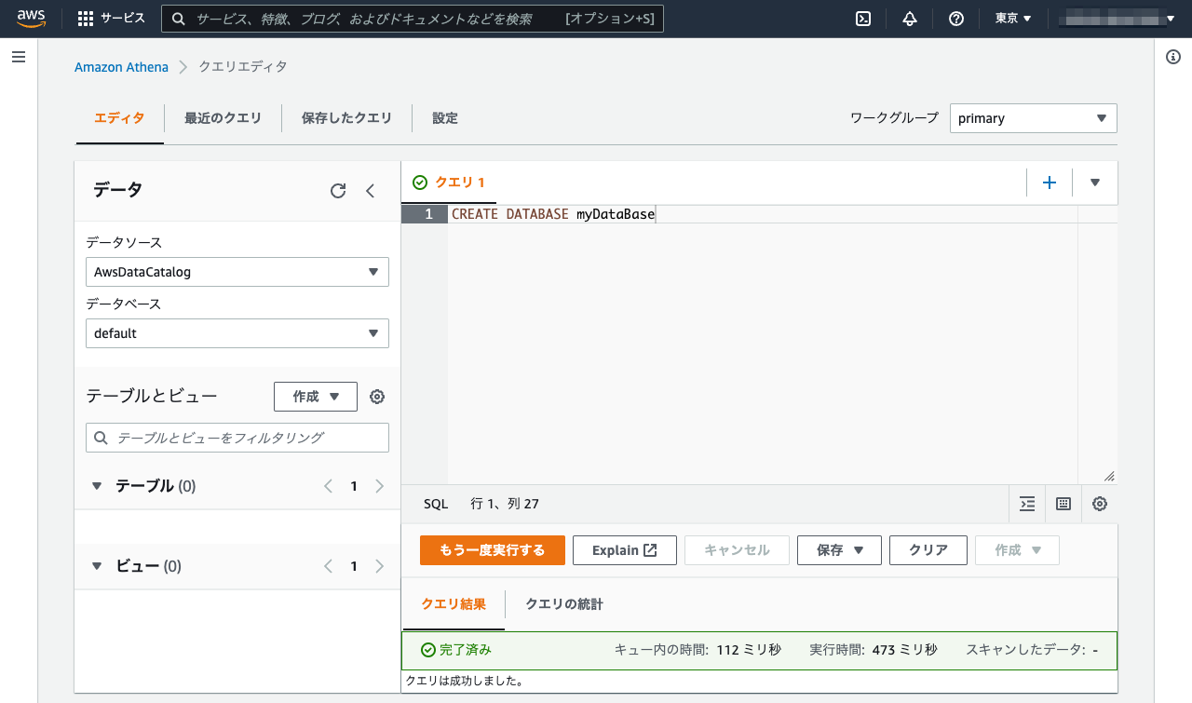Collapse the データ panel with chevron
Viewport: 1192px width, 703px height.
370,191
